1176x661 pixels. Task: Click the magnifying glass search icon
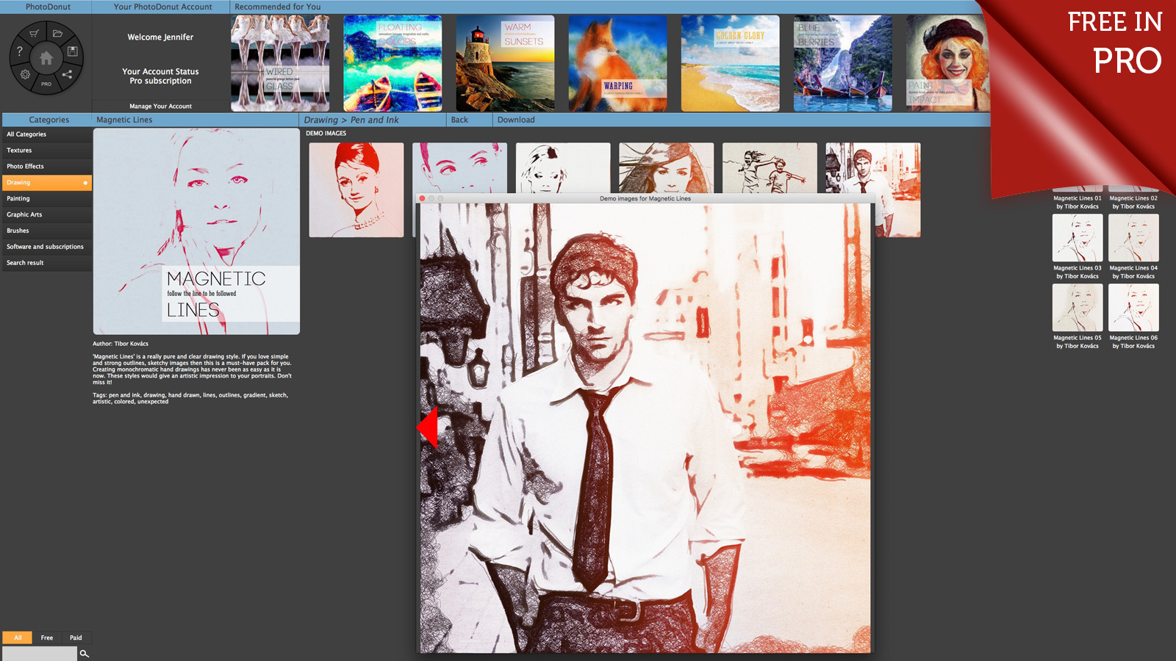pos(85,654)
